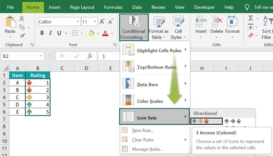Increase font size with the larger A icon
This screenshot has height=156, width=273.
click(102, 22)
